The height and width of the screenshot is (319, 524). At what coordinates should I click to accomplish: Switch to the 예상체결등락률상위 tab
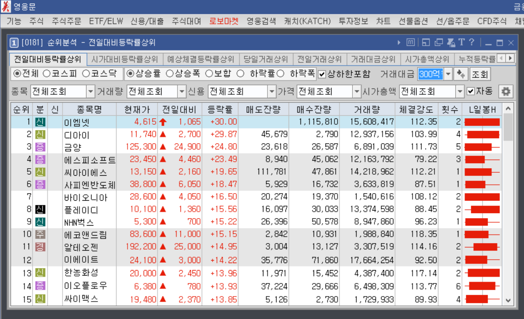pos(200,59)
